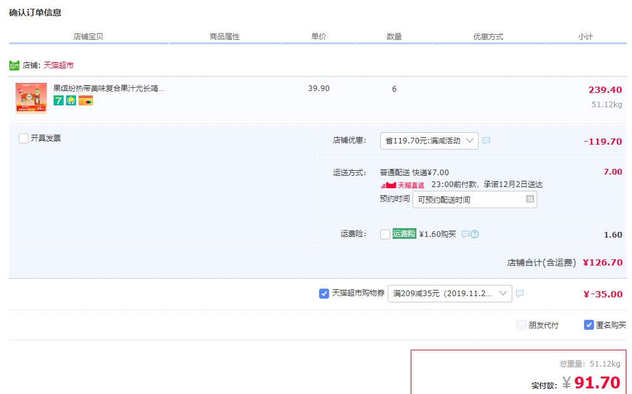Click the question mark help icon for 运费险

point(475,234)
